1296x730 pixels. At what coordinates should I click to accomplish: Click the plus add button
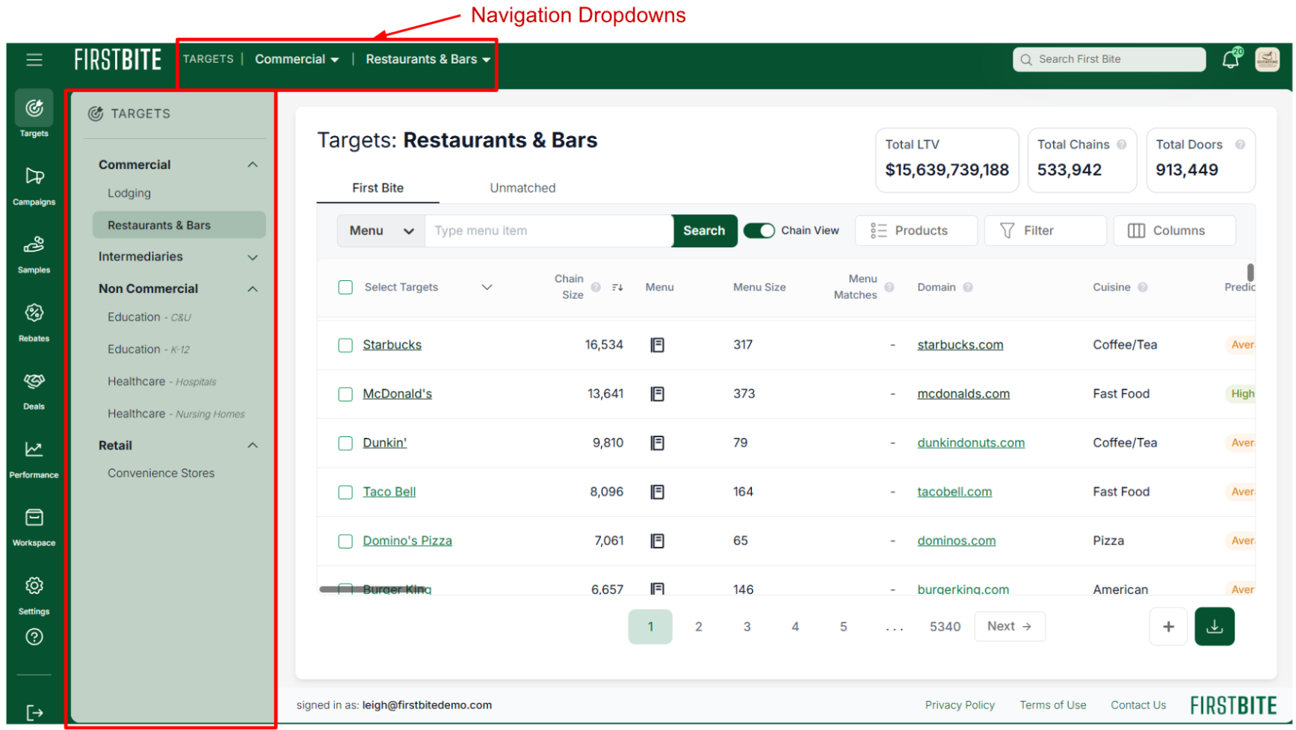[x=1169, y=628]
